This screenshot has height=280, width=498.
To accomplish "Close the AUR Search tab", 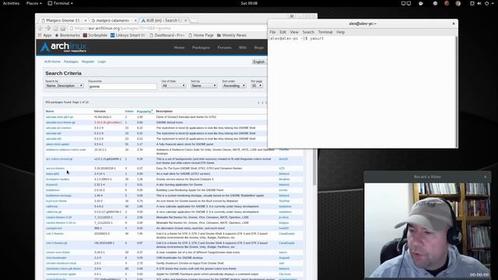I will 186,20.
